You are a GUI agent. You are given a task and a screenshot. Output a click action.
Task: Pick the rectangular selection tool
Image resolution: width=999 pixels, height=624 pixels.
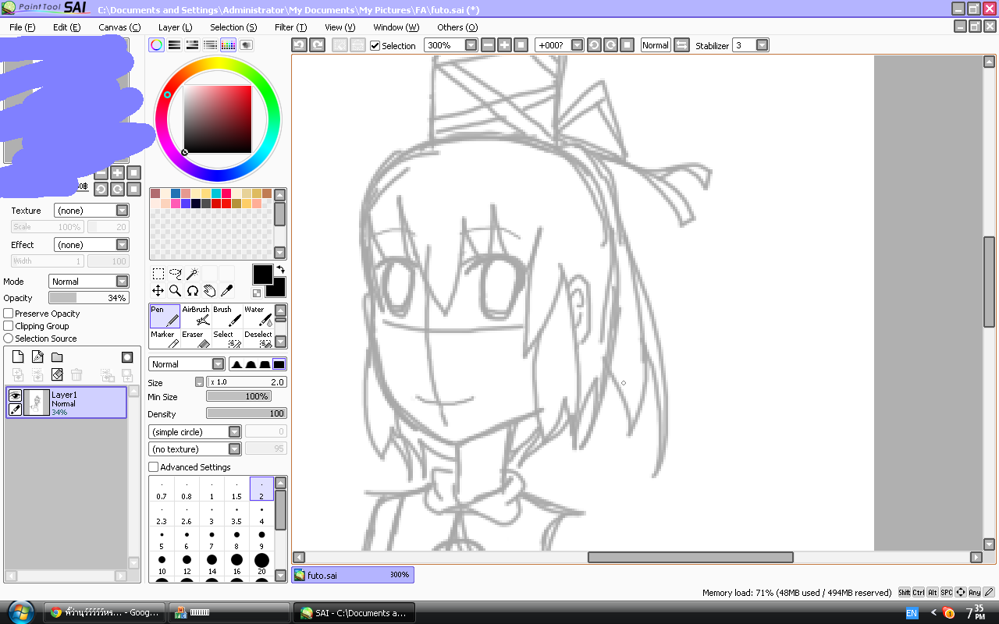point(158,274)
